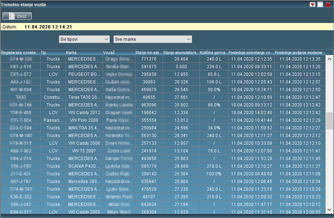Click the Izvoz export button
Viewport: 334px width, 218px height.
tap(17, 16)
